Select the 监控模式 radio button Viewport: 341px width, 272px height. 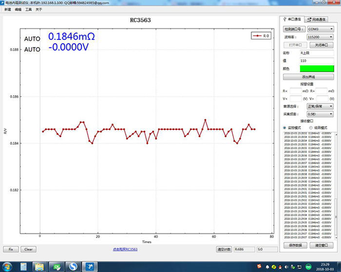click(x=285, y=127)
